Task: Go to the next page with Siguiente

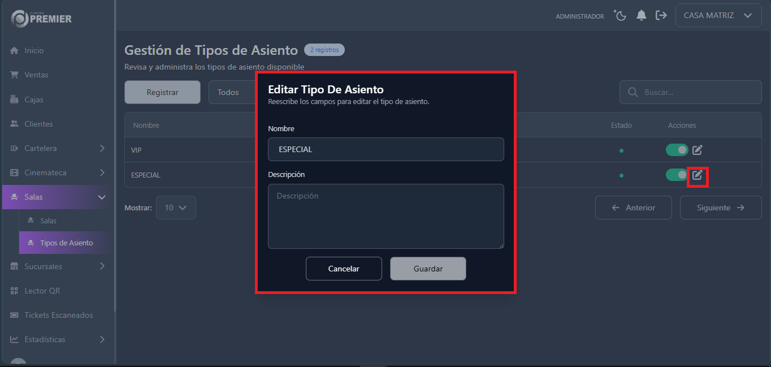Action: [x=720, y=208]
